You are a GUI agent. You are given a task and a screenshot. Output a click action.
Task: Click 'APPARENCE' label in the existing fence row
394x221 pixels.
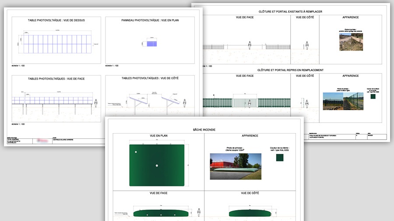[x=351, y=17]
